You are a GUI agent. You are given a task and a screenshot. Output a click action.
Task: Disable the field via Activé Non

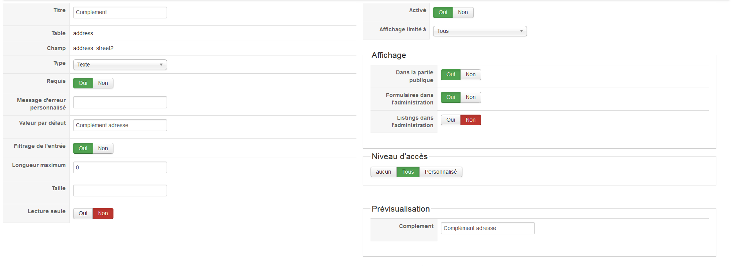click(463, 13)
